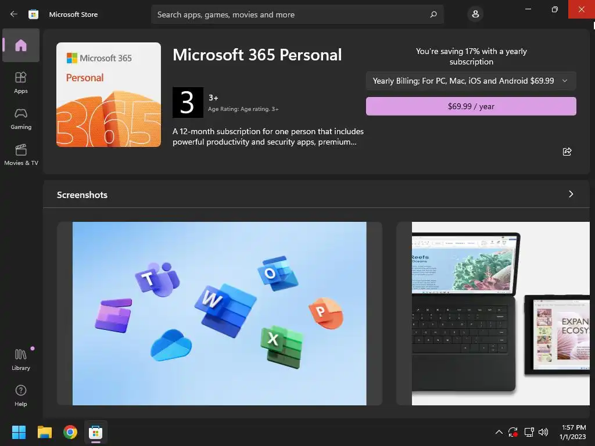
Task: Click the Screenshots heading
Action: click(x=82, y=195)
